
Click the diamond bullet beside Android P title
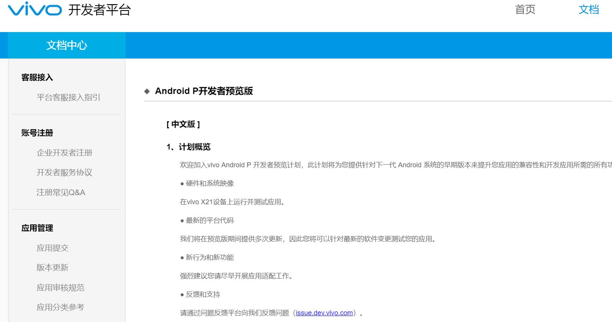point(147,91)
